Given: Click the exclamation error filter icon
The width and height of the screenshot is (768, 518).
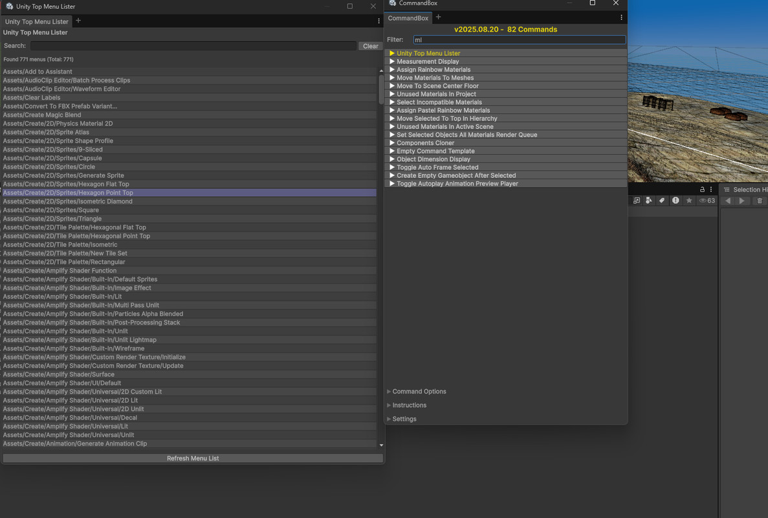Looking at the screenshot, I should coord(675,201).
